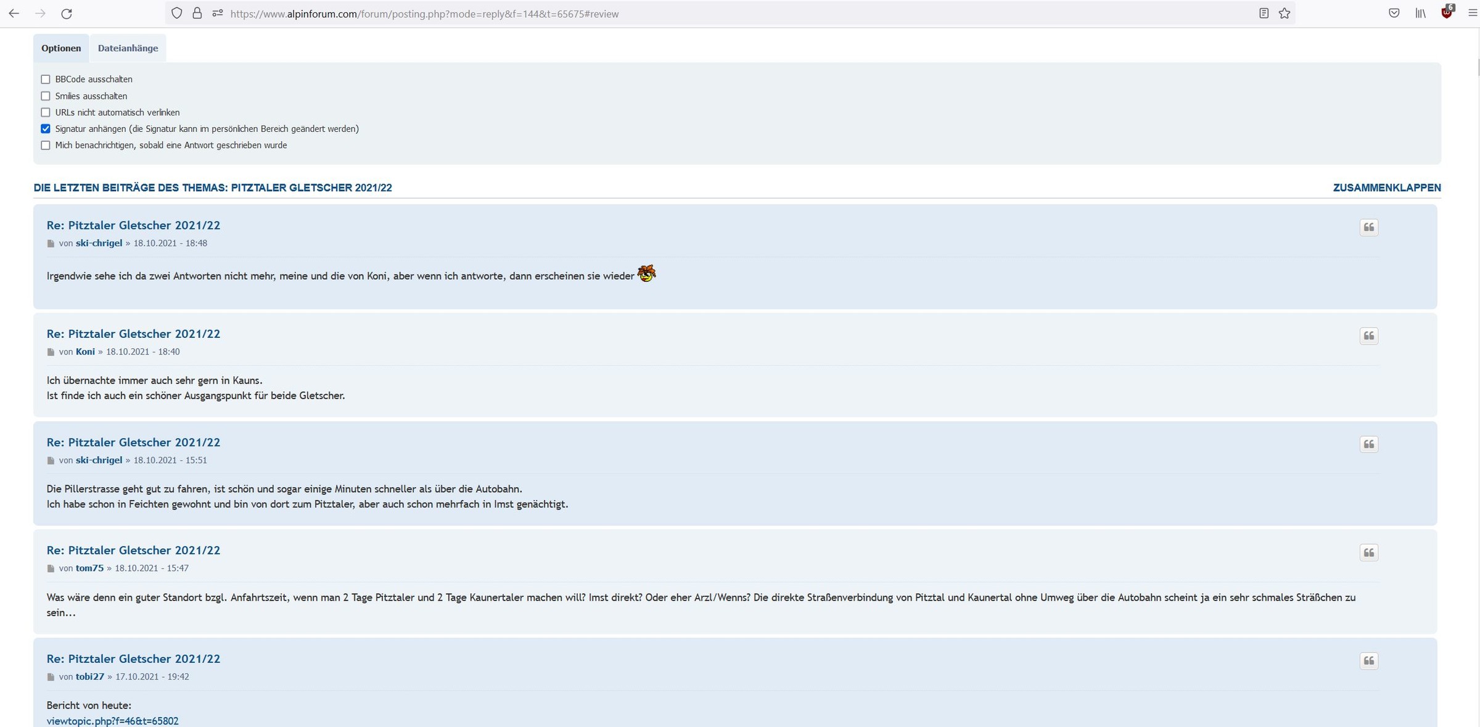Open Firefox hamburger application menu
1480x727 pixels.
click(x=1472, y=14)
